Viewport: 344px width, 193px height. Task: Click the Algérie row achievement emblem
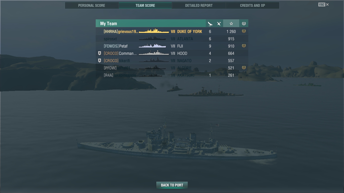[x=244, y=68]
